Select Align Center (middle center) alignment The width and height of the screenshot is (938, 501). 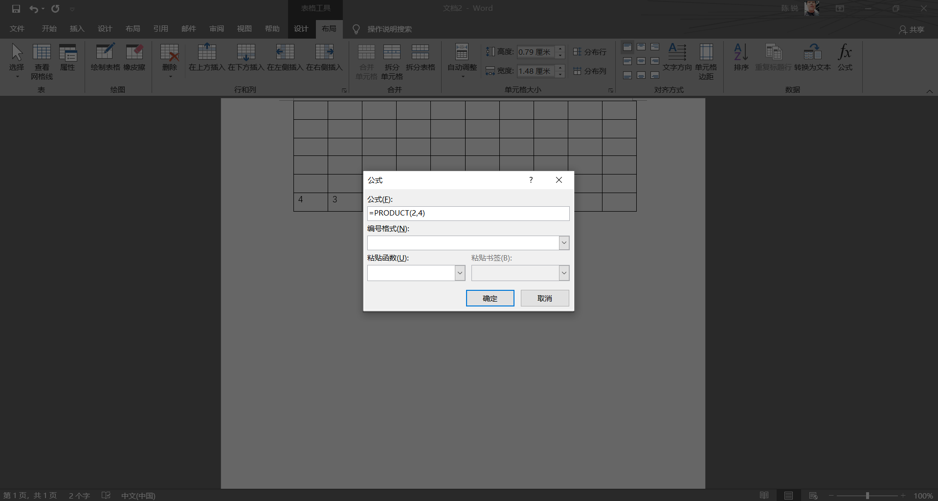641,61
